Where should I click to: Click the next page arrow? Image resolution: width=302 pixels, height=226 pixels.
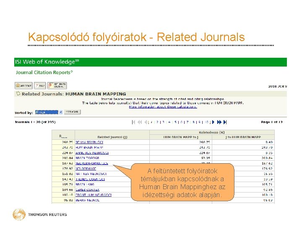[213, 122]
